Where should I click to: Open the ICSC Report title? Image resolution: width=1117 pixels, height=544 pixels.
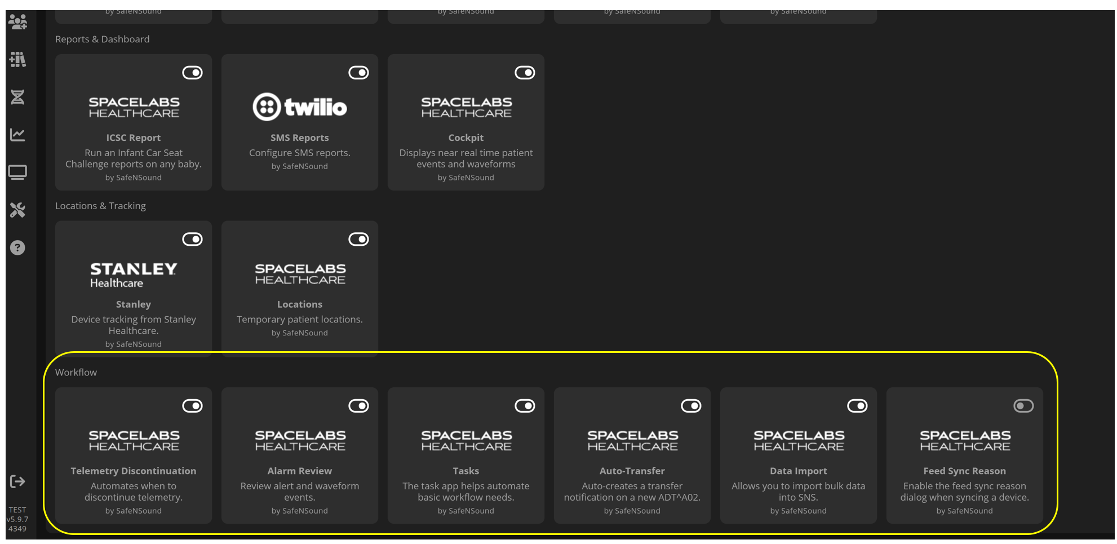point(134,138)
